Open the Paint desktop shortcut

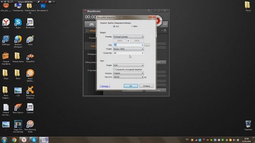(30, 41)
